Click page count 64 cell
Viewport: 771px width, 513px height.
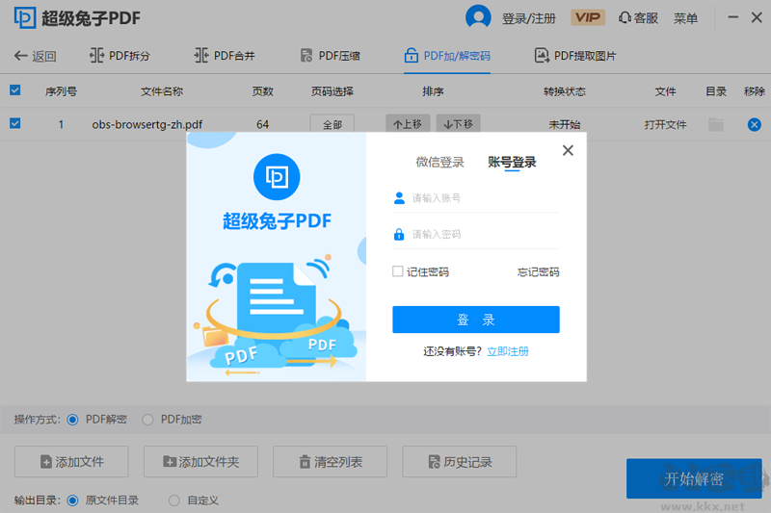click(x=262, y=125)
